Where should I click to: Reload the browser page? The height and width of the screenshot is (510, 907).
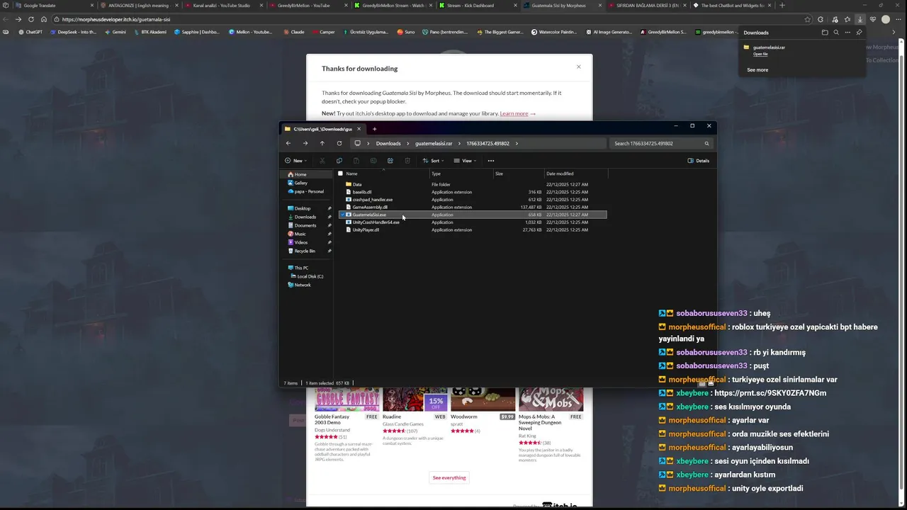(30, 19)
